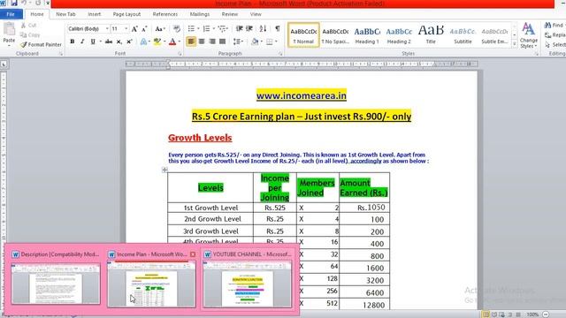The image size is (566, 318).
Task: Switch to Review tab
Action: [230, 14]
